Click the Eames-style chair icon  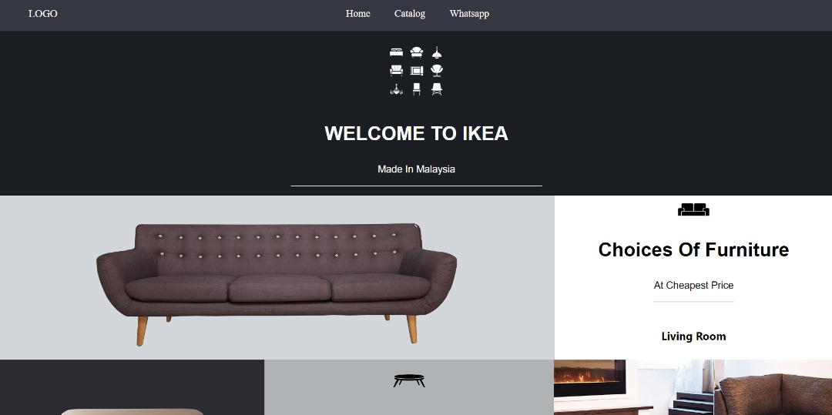437,89
